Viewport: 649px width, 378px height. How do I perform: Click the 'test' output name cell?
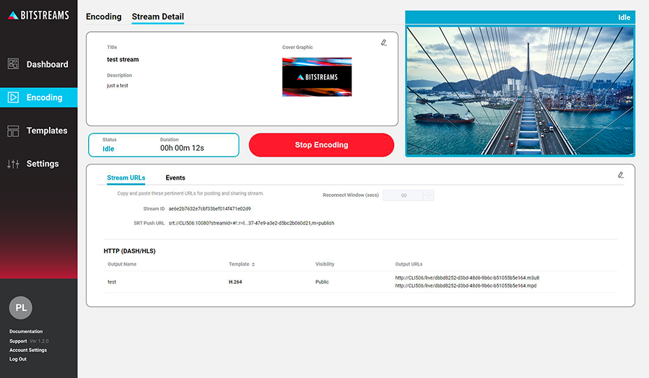pyautogui.click(x=112, y=282)
